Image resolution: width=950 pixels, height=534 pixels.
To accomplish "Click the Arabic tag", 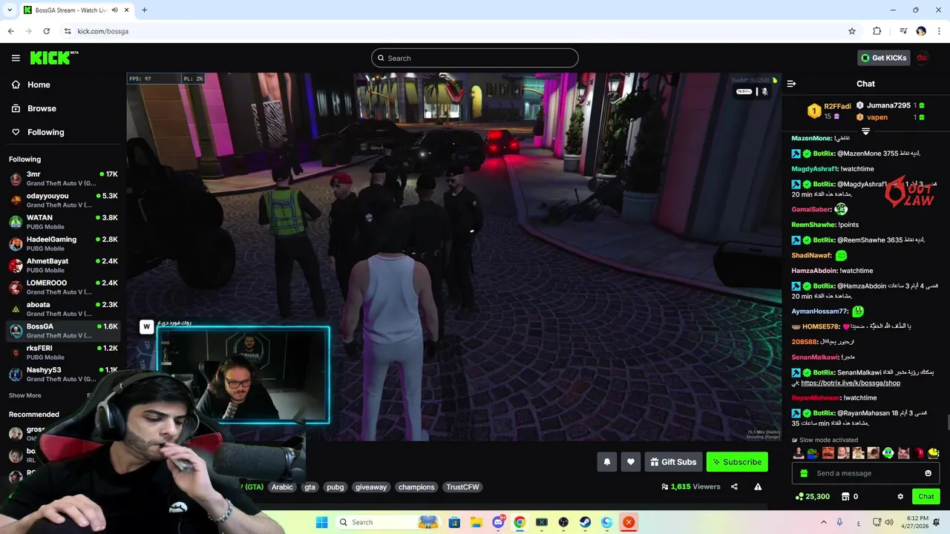I will tap(282, 487).
